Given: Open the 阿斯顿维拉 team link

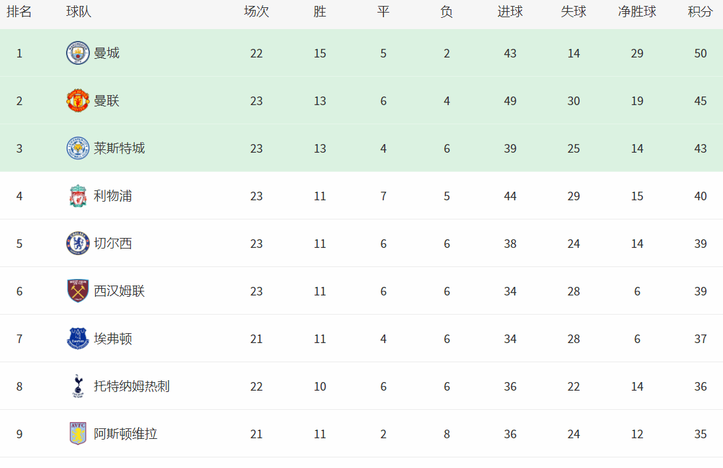Looking at the screenshot, I should click(x=126, y=434).
